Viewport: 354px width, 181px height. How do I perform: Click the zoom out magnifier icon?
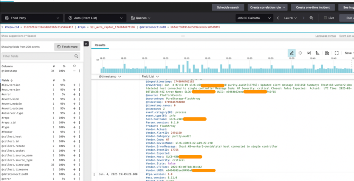(311, 18)
